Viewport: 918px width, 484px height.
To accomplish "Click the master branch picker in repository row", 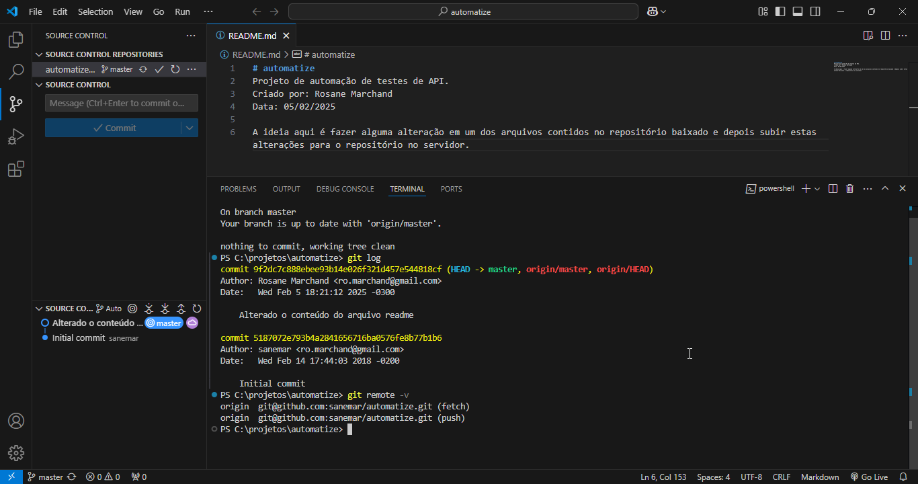I will (x=117, y=69).
